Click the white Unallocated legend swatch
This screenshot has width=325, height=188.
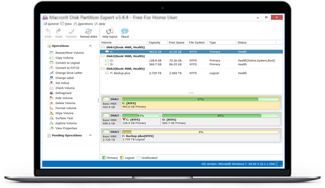tap(138, 158)
